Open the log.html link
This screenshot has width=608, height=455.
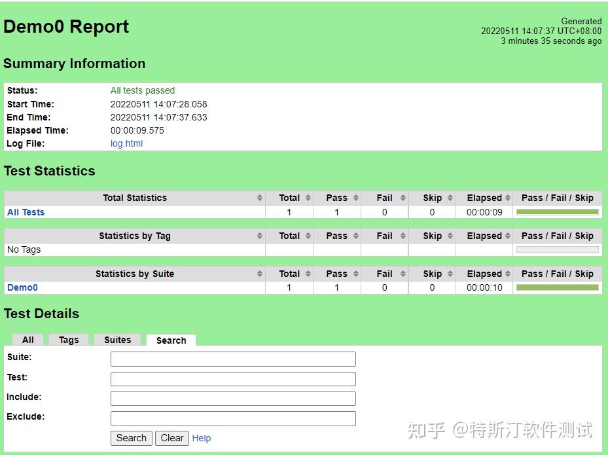tap(126, 143)
